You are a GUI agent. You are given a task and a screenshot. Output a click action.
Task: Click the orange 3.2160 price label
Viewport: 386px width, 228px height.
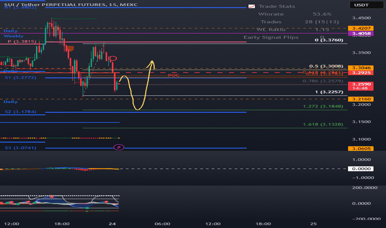[x=361, y=99]
